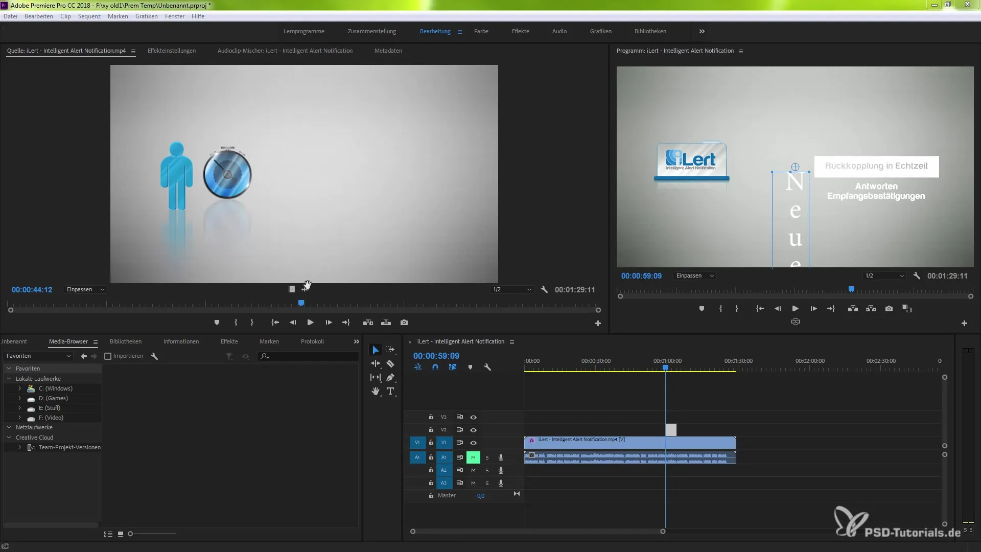Go to In point in Program monitor
This screenshot has height=552, width=981.
(760, 309)
